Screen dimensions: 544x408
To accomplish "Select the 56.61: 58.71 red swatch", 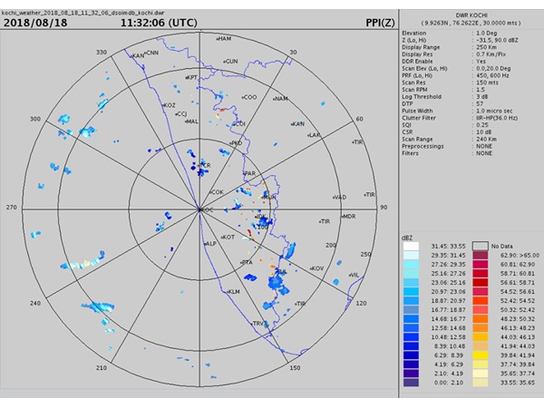I will click(x=481, y=282).
